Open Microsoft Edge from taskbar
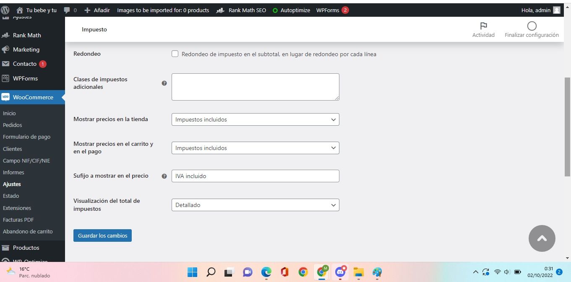This screenshot has width=571, height=282. (x=266, y=272)
